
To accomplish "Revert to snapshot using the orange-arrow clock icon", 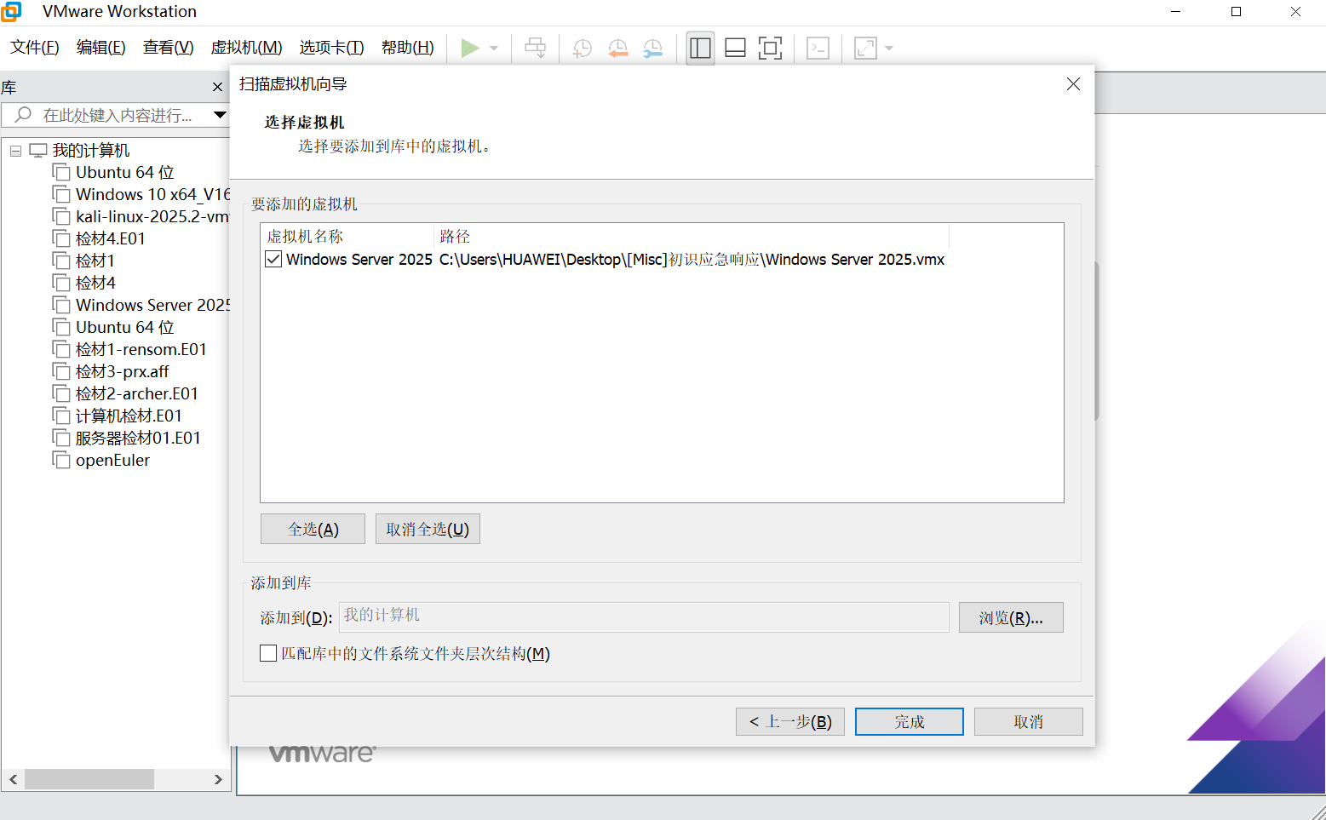I will (x=617, y=49).
